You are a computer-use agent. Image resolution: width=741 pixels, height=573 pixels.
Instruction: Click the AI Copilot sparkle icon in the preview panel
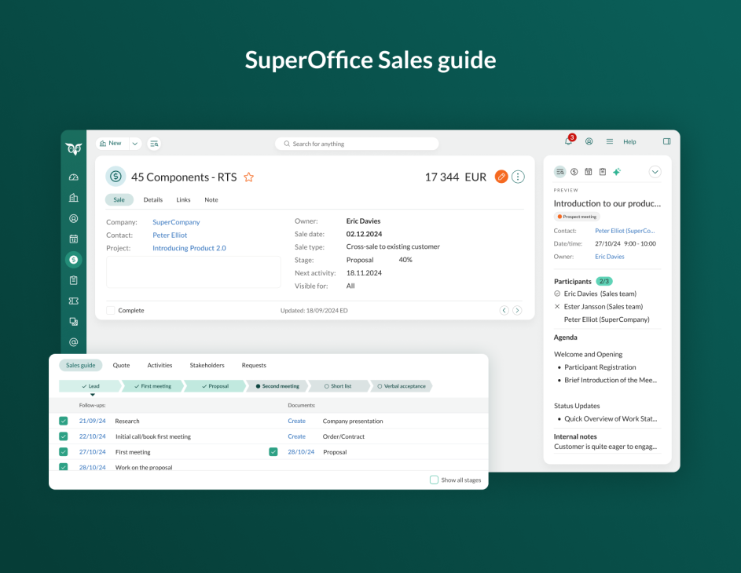click(x=618, y=172)
